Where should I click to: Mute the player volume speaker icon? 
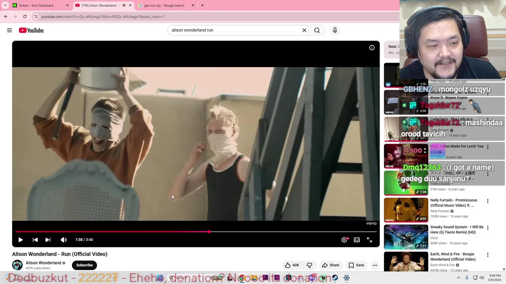64,240
